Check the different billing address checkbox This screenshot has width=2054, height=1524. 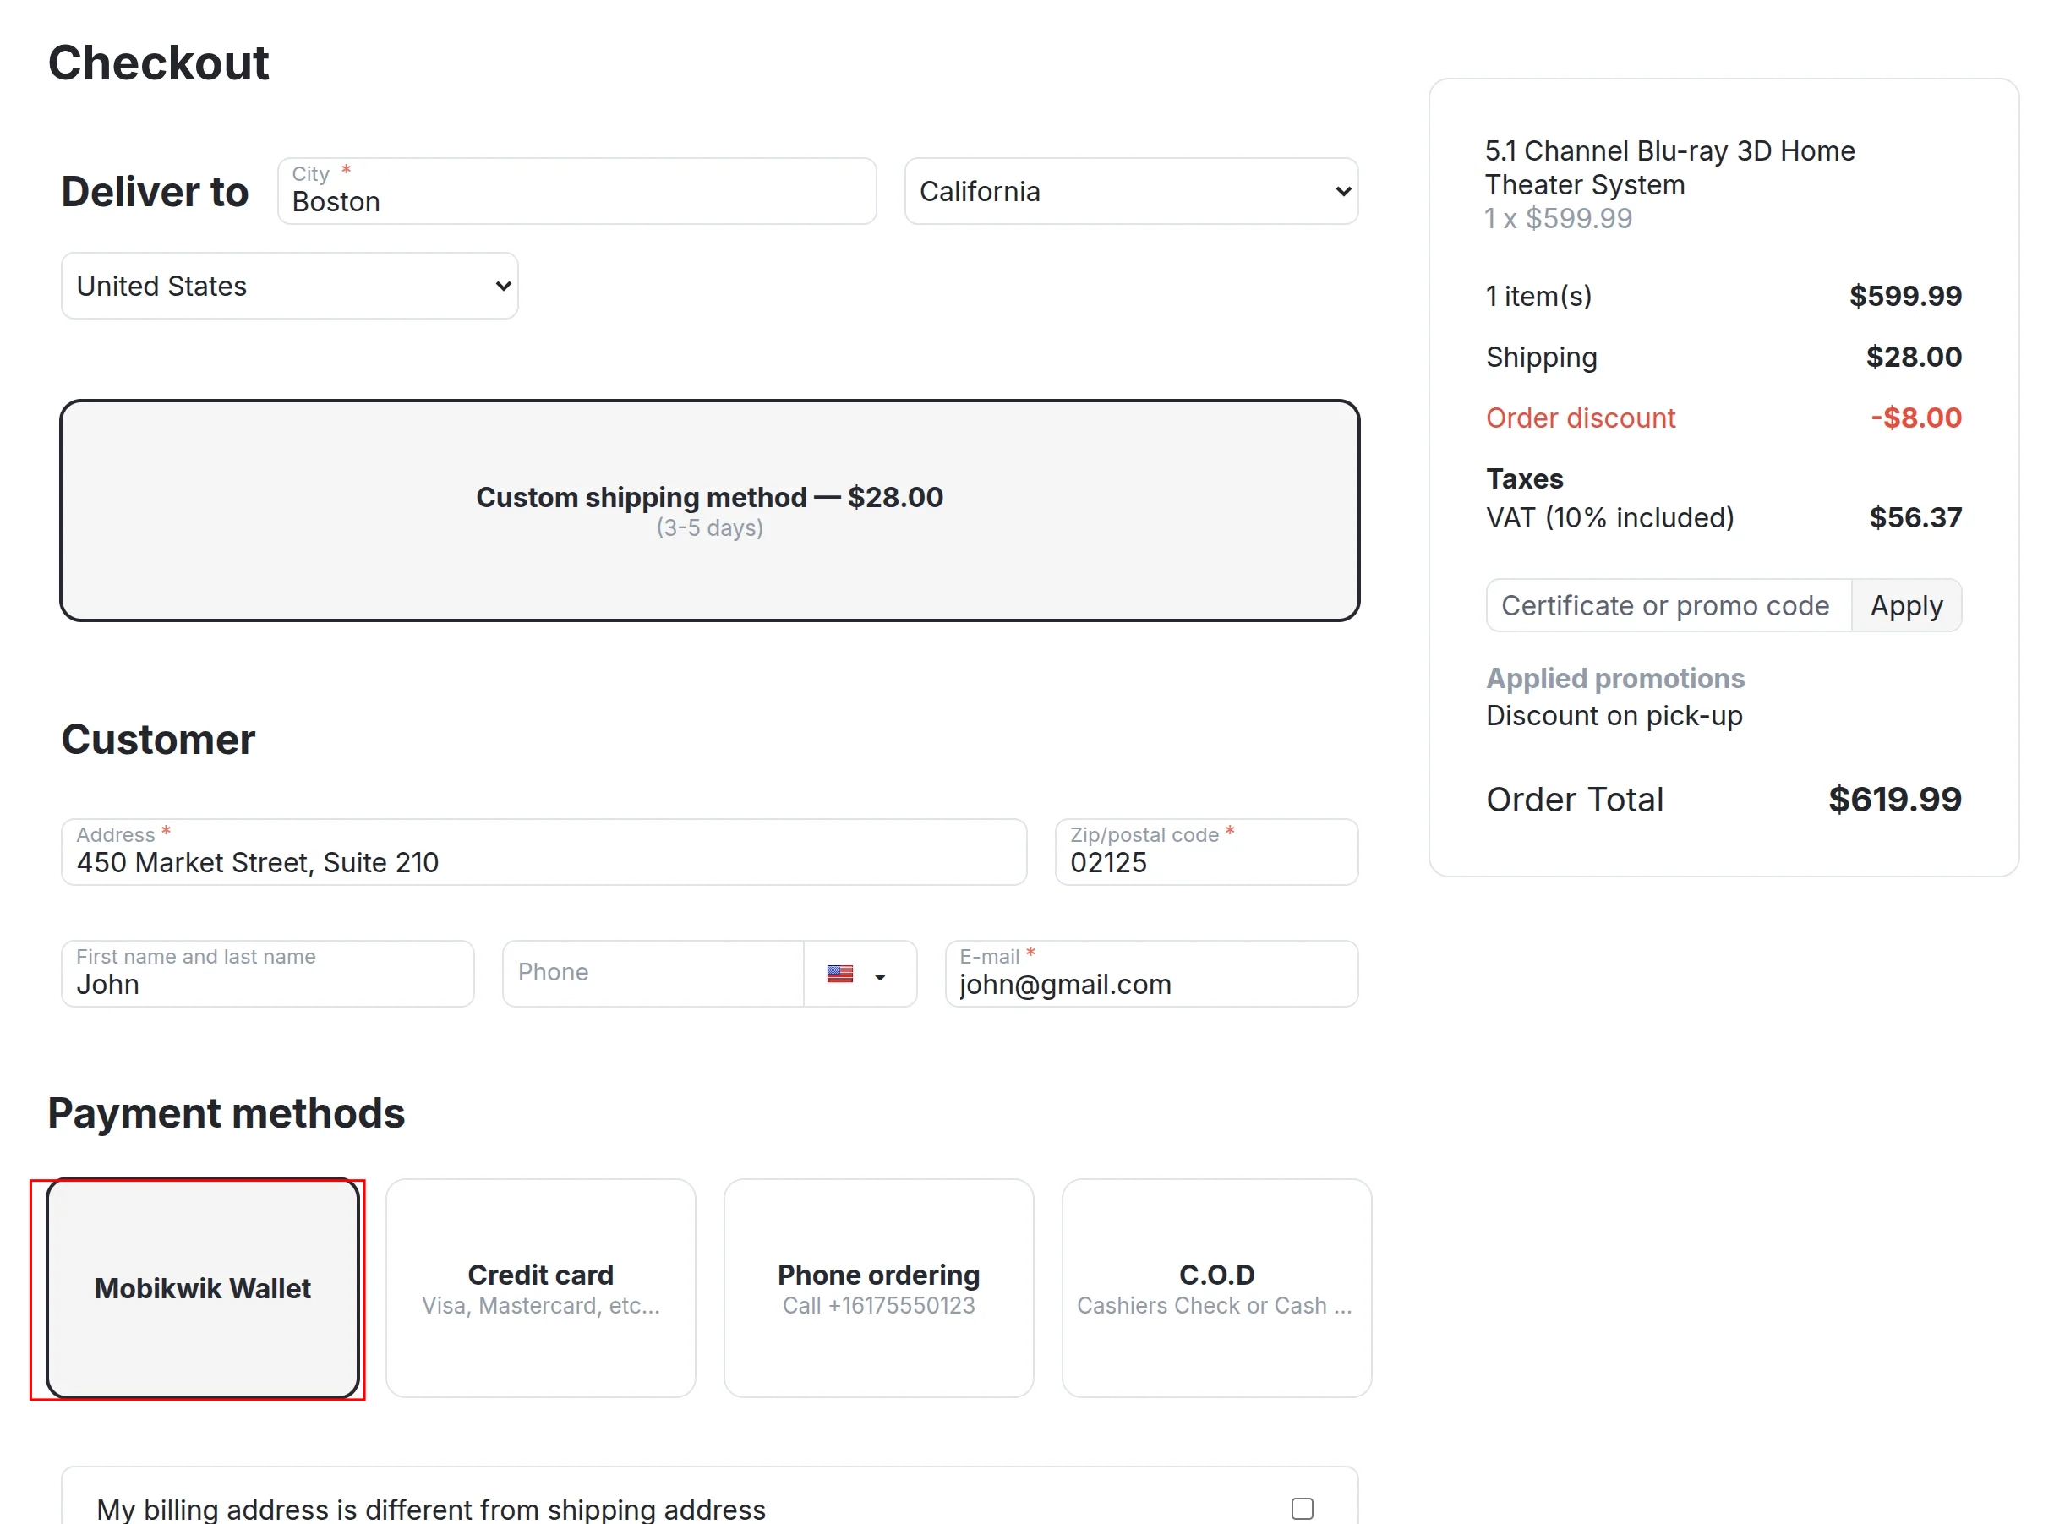(1302, 1508)
